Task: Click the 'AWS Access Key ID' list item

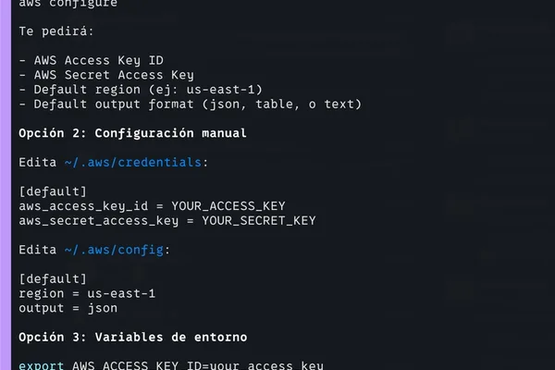Action: pos(98,60)
